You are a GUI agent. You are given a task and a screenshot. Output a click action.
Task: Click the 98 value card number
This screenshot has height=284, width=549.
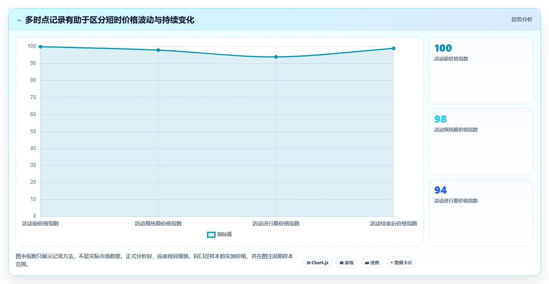[440, 119]
